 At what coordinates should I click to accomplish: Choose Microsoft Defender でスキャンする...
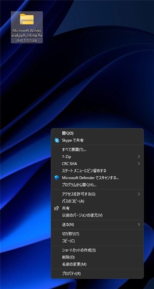point(97,178)
